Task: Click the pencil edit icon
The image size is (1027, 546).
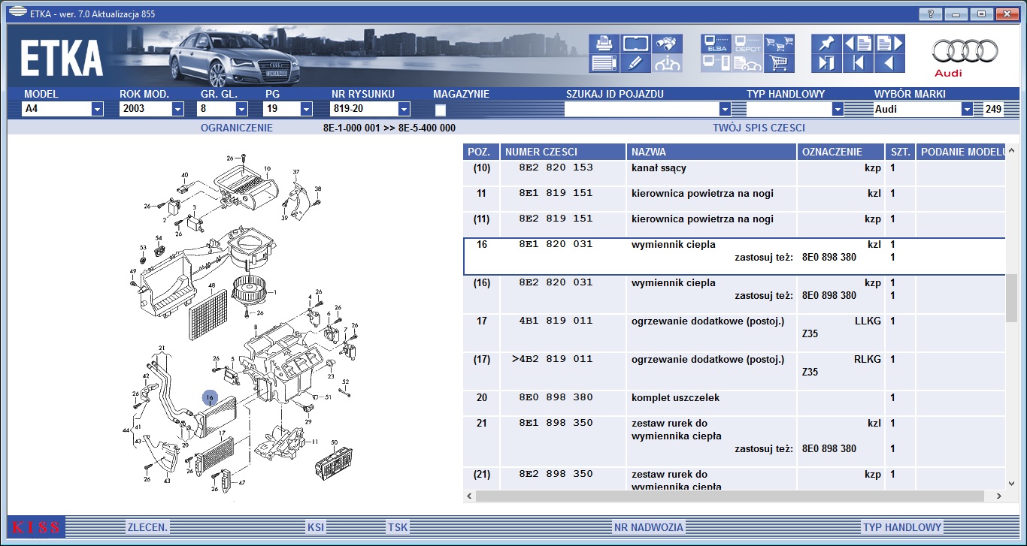Action: coord(635,63)
